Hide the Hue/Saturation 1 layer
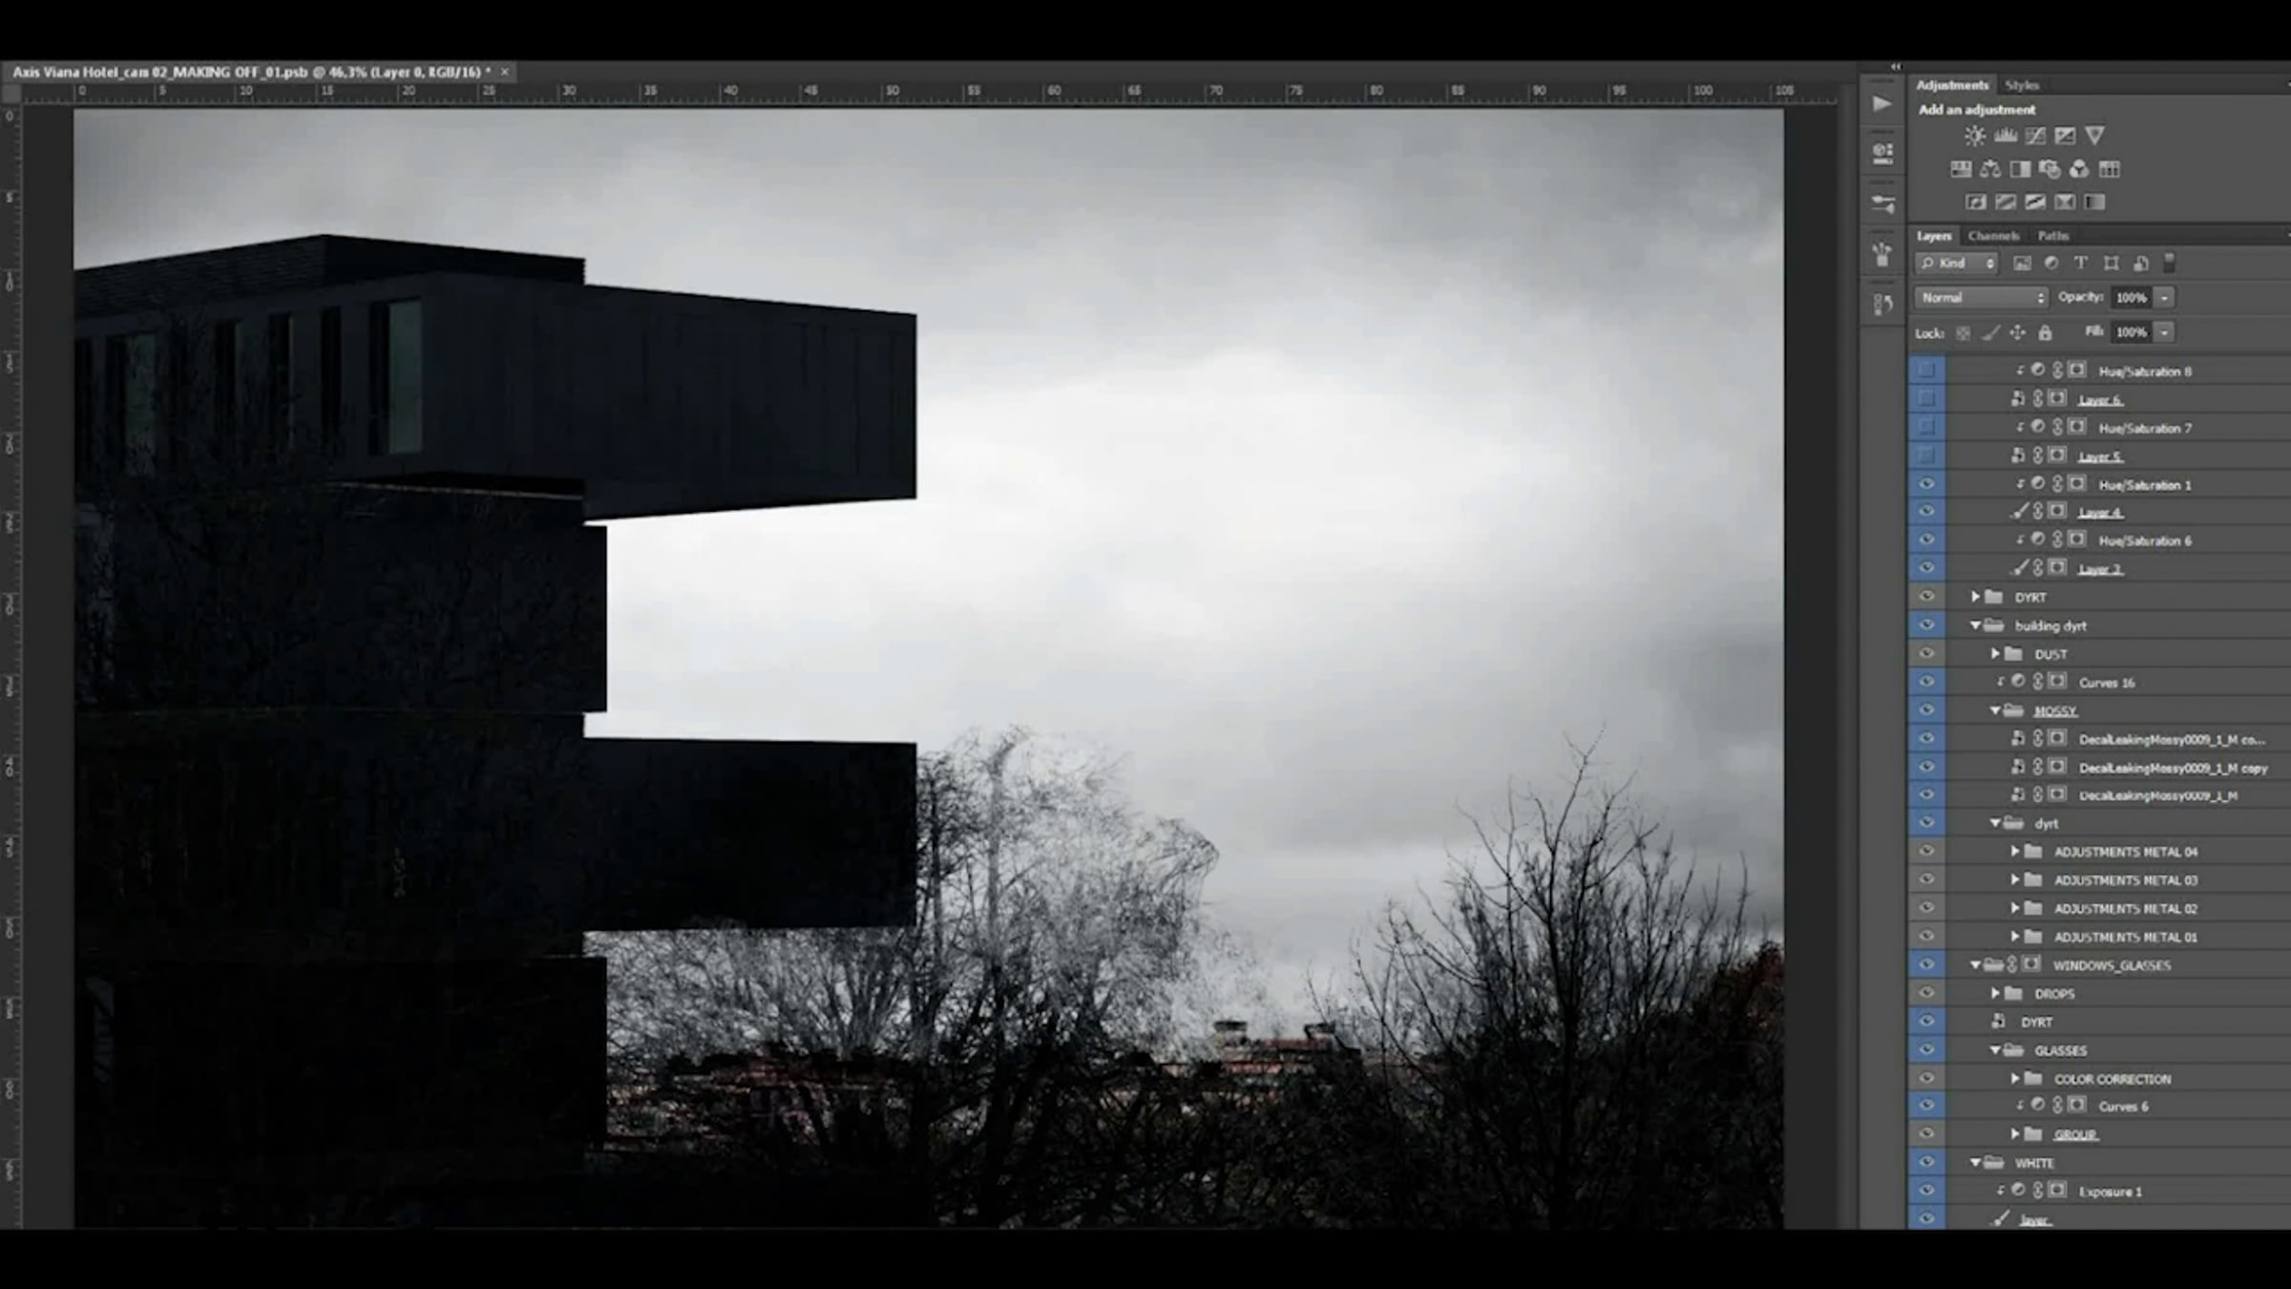The image size is (2291, 1289). (1926, 484)
